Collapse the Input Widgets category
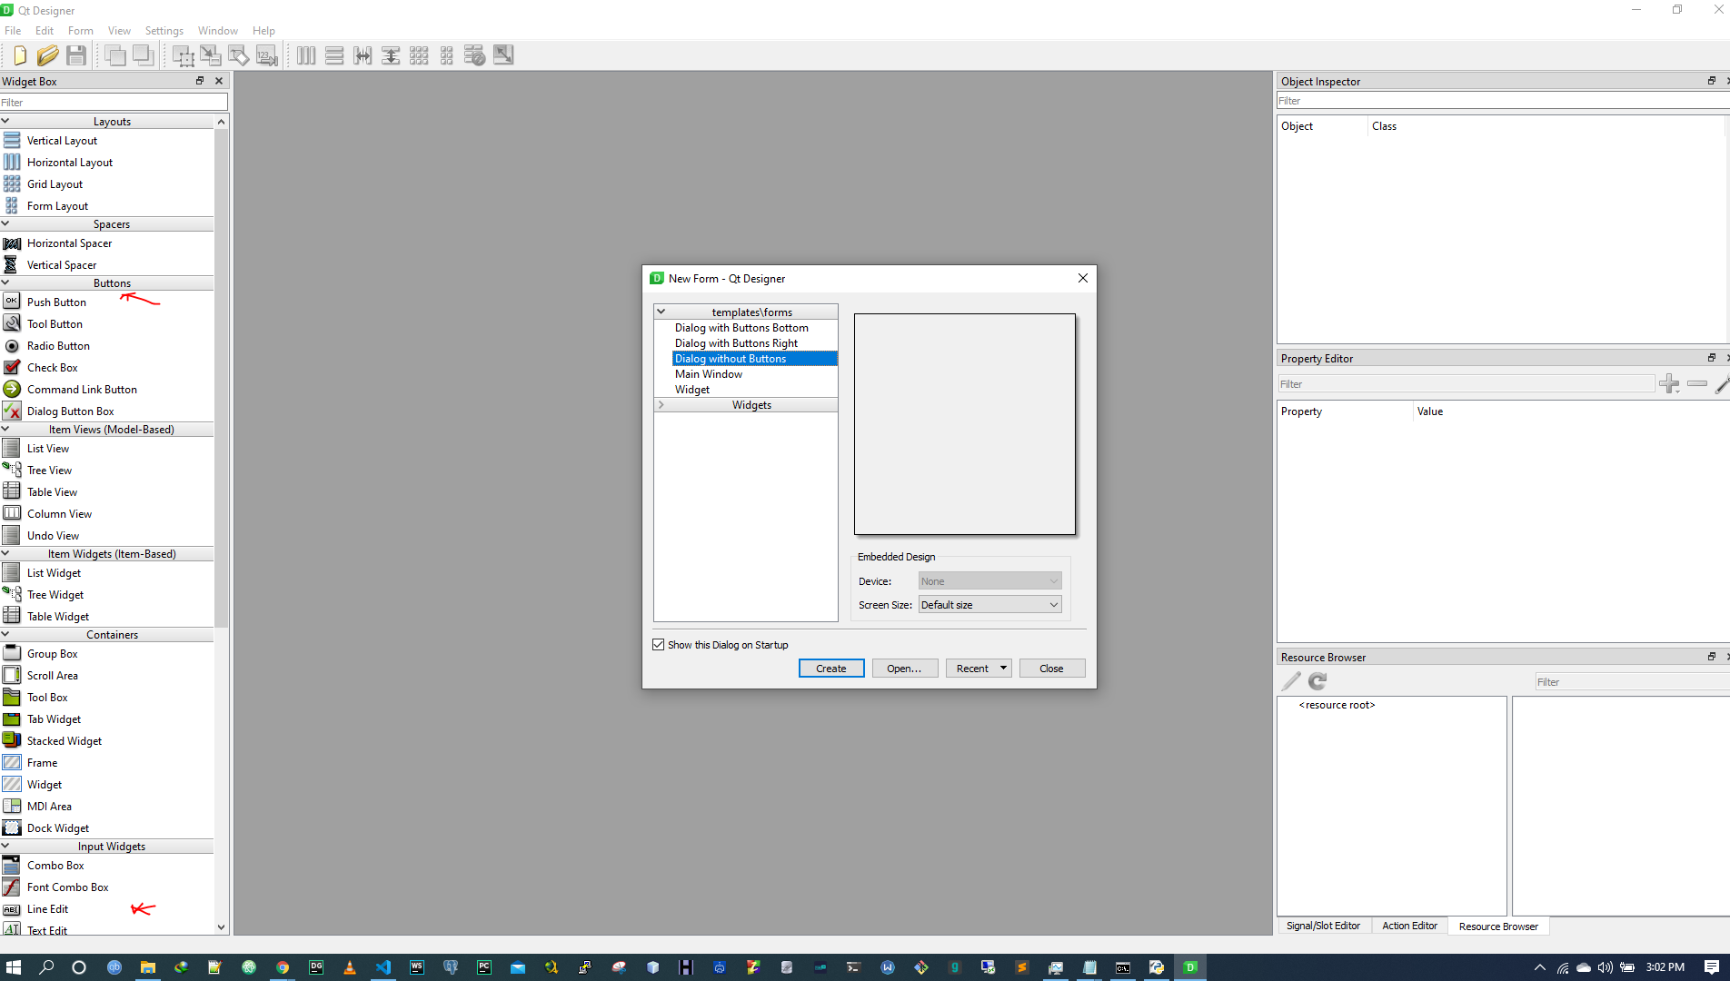 [x=5, y=846]
